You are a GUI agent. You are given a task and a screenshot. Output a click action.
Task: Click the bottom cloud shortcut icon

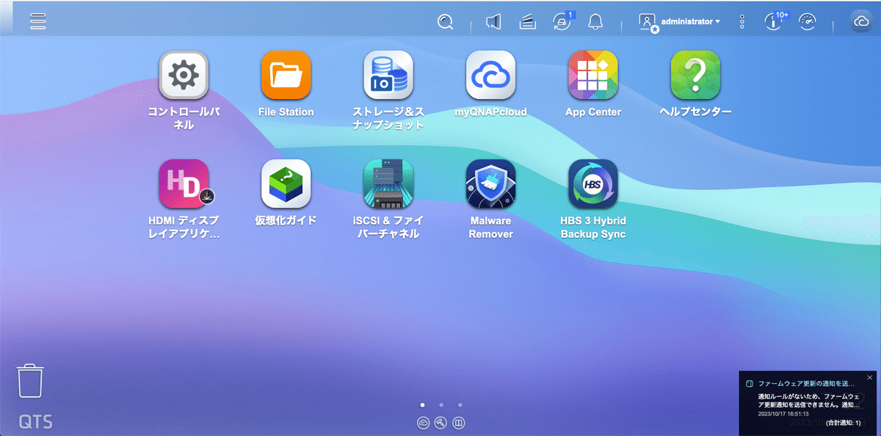tap(424, 423)
